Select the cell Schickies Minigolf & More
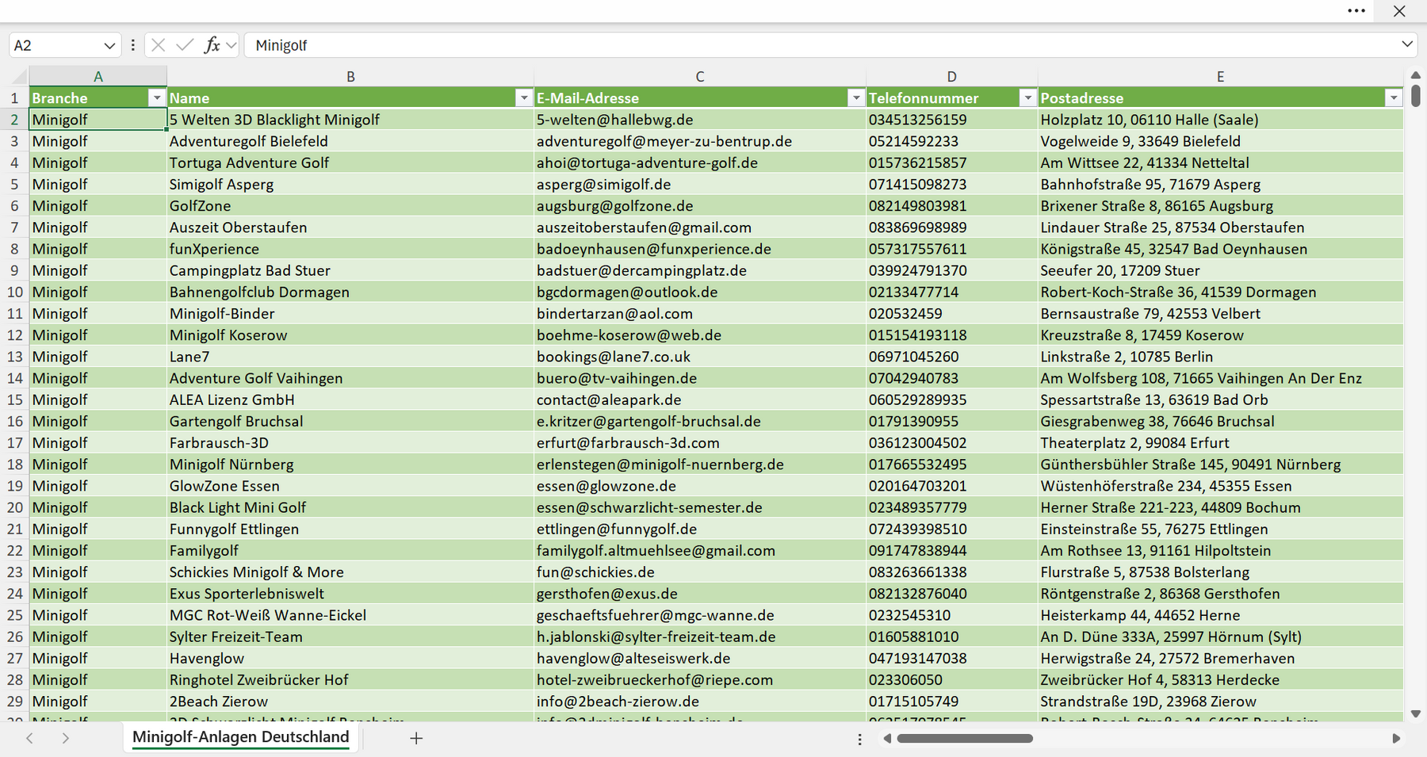1427x757 pixels. [350, 572]
